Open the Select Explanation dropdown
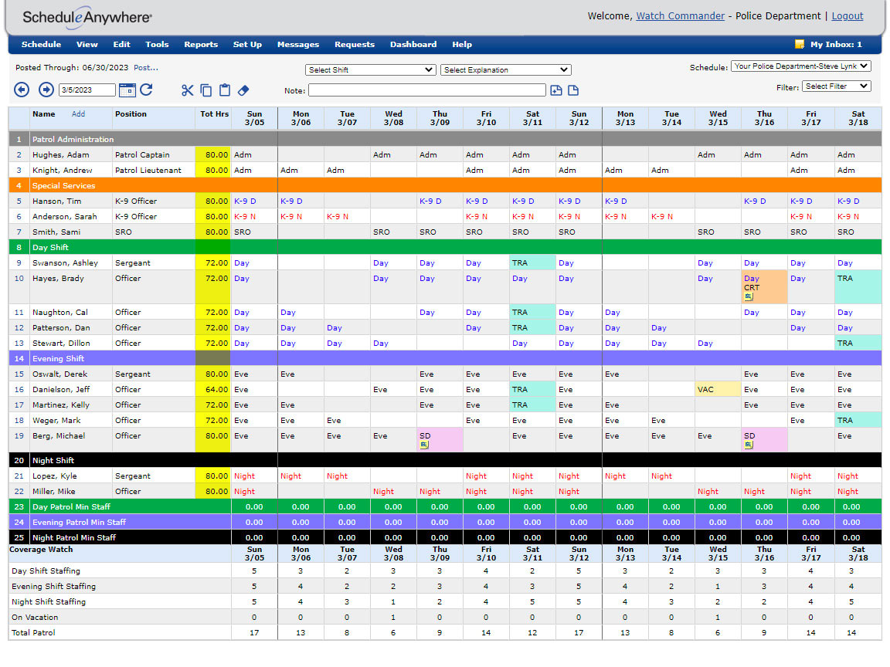Screen dimensions: 890x667 click(505, 69)
